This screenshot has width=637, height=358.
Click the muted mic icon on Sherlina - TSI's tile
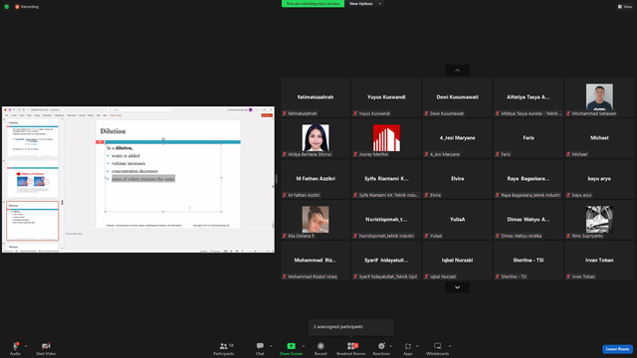click(x=498, y=276)
